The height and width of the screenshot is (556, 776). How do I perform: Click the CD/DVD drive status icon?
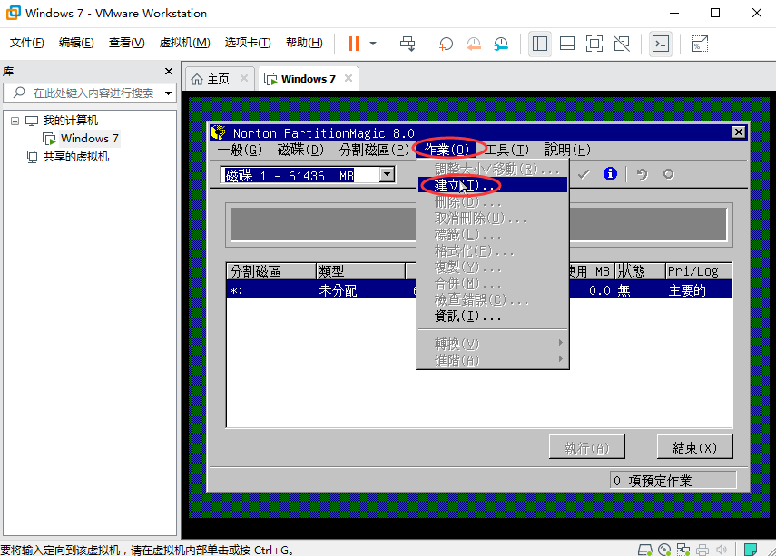pyautogui.click(x=664, y=549)
